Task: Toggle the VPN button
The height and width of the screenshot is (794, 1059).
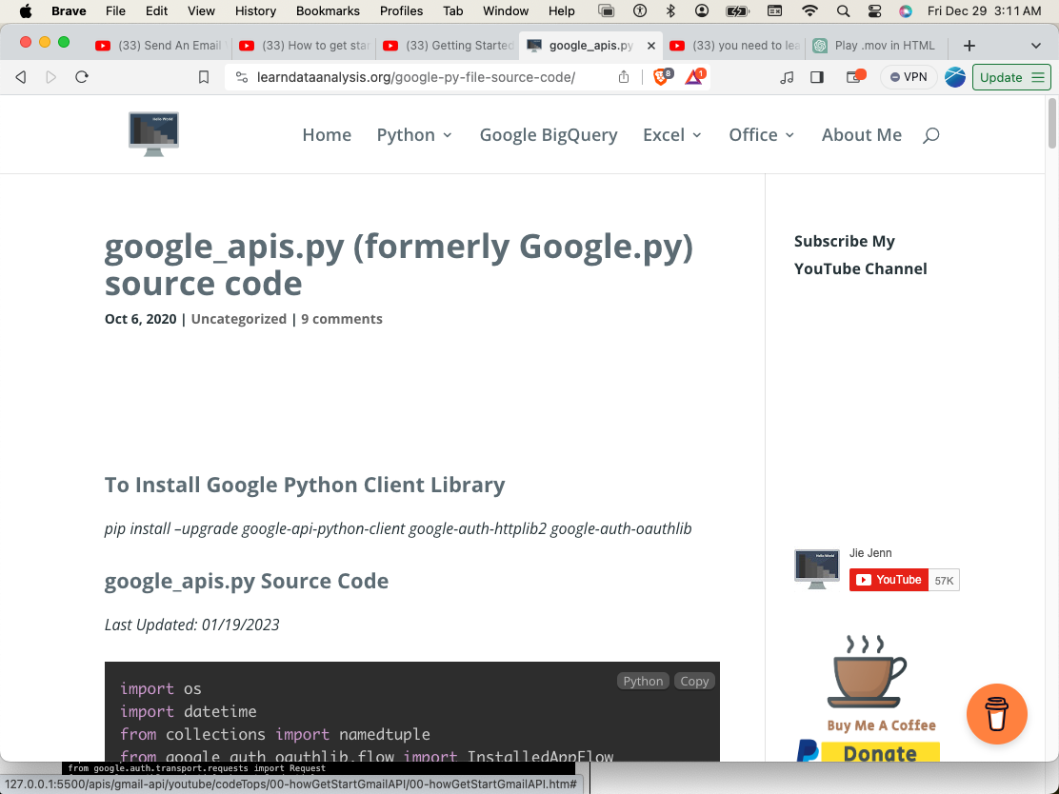Action: pyautogui.click(x=909, y=77)
